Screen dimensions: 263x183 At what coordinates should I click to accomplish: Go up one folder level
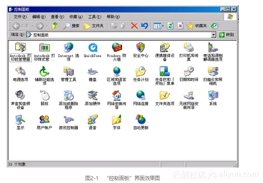point(55,26)
